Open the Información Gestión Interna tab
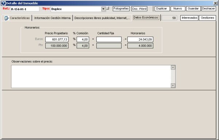219x140 pixels. click(52, 18)
